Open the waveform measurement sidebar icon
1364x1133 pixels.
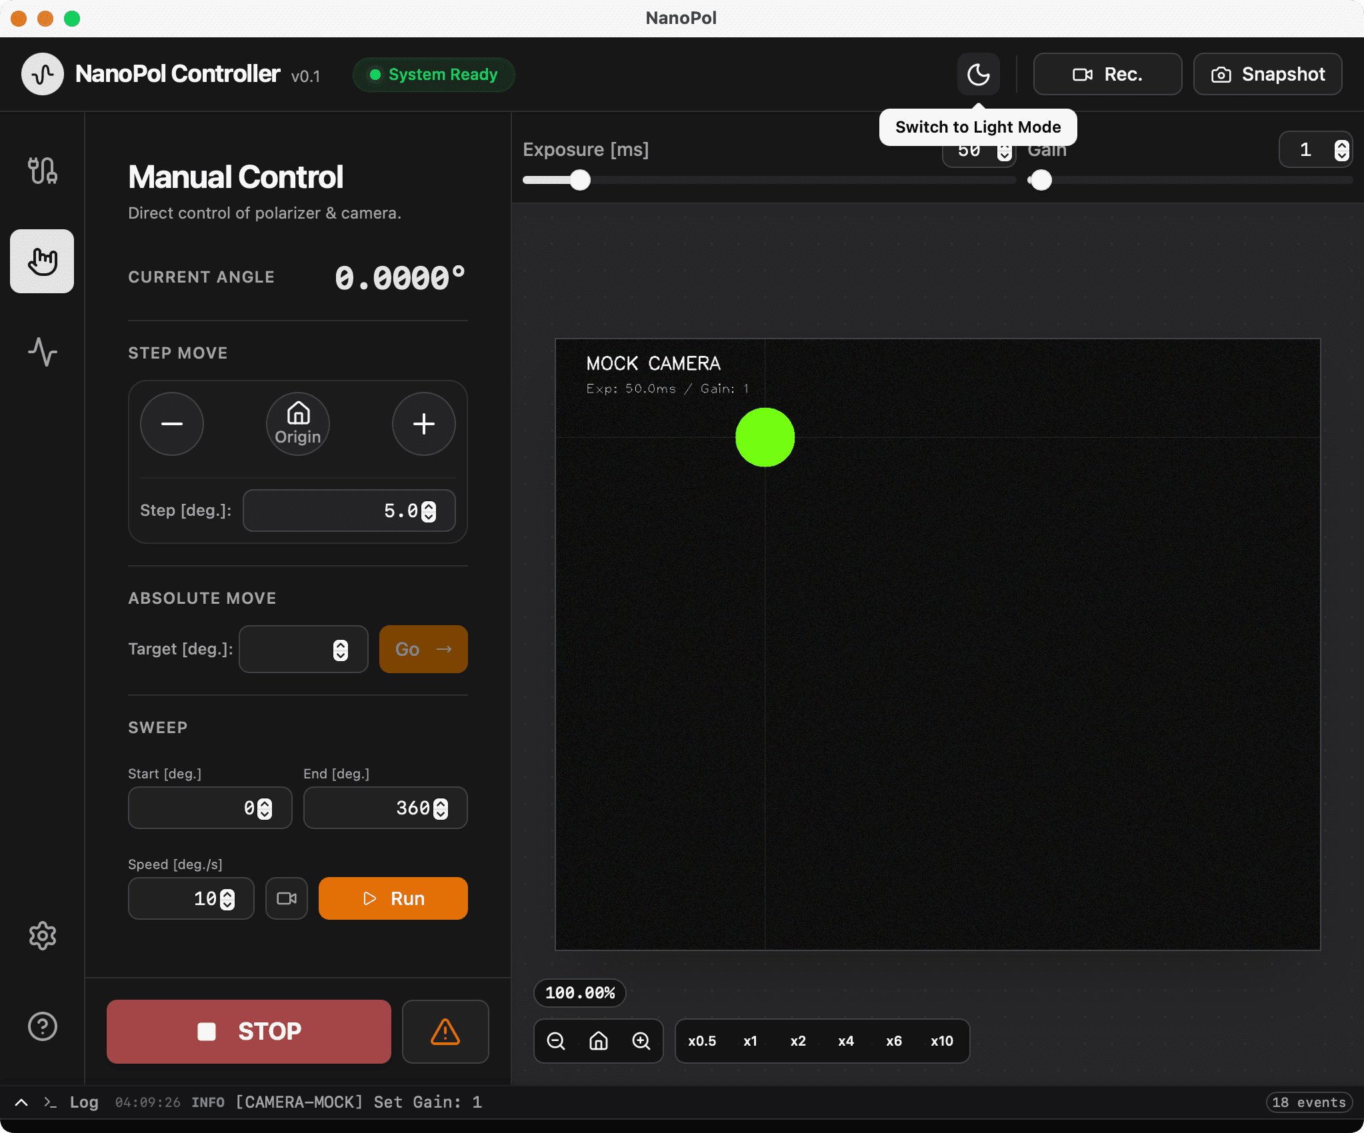tap(42, 352)
